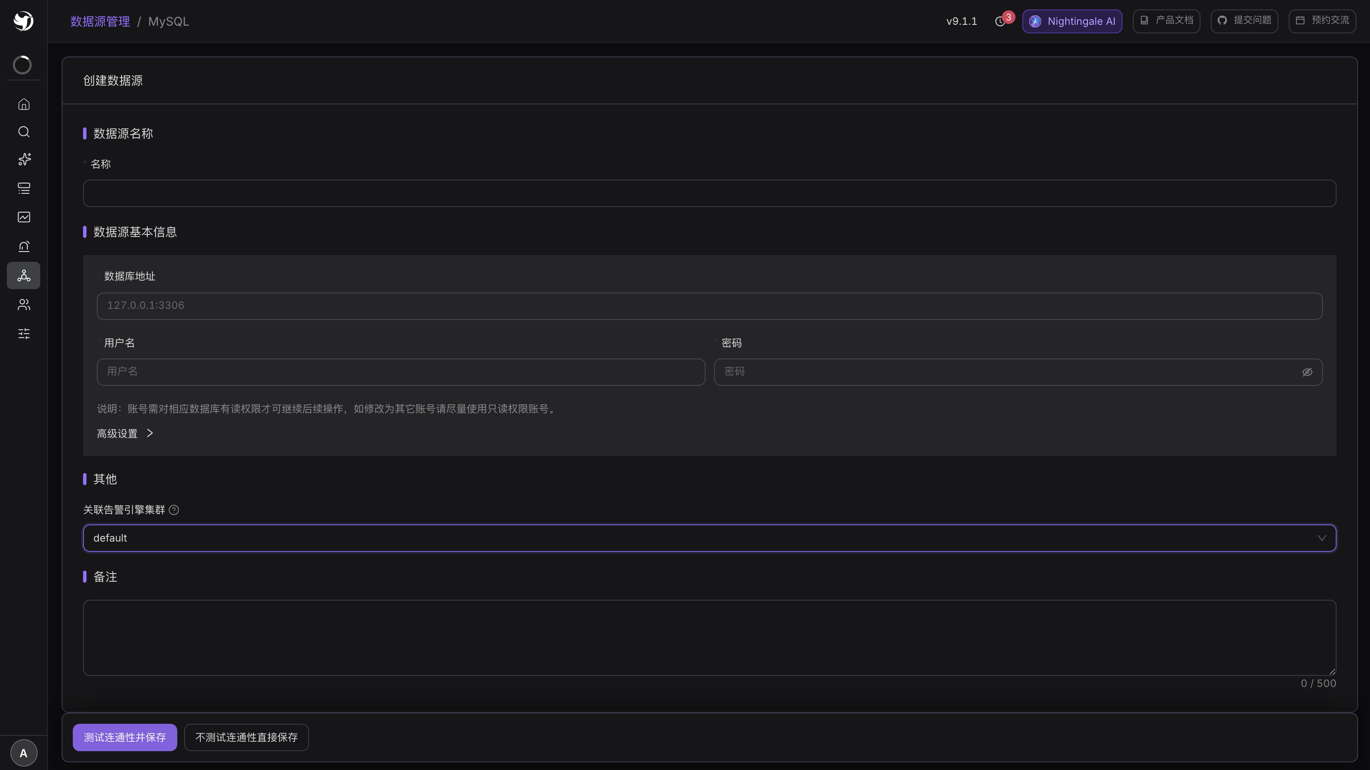Screen dimensions: 1370x770
Task: Click the AI sparkle icon in sidebar
Action: click(24, 160)
